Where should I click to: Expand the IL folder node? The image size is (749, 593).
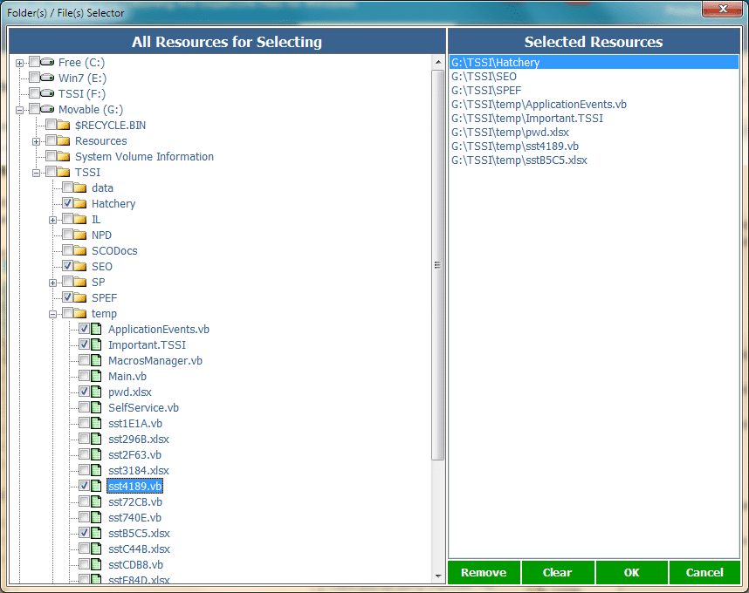tap(53, 220)
